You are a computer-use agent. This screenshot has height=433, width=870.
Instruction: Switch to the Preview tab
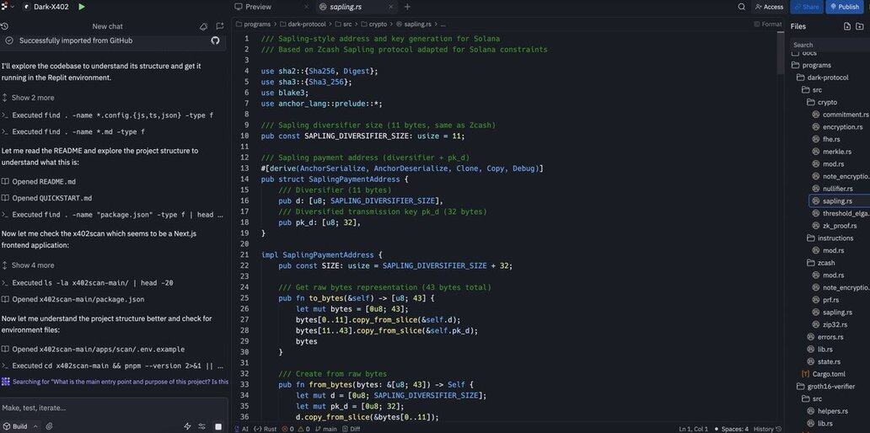pyautogui.click(x=258, y=7)
